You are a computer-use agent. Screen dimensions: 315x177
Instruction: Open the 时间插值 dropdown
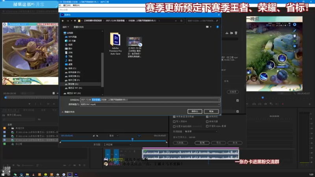(201, 132)
